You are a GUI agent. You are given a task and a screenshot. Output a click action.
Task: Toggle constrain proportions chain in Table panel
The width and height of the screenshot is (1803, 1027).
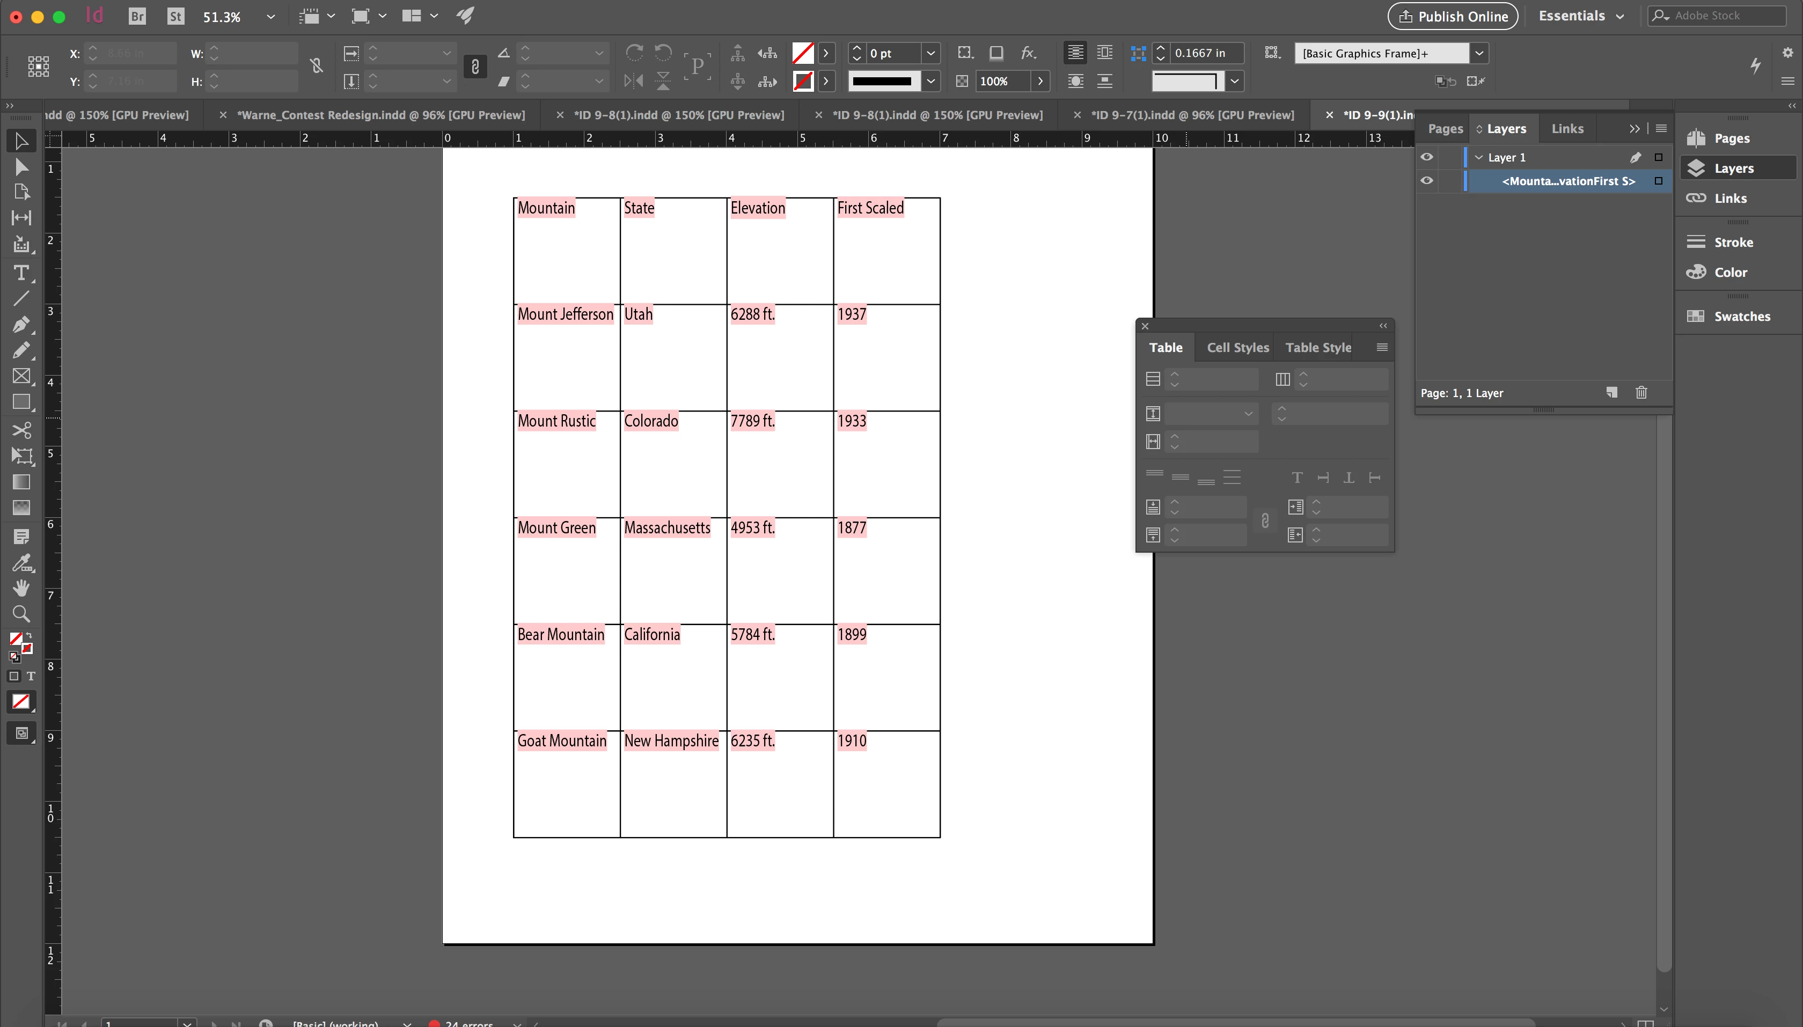1265,520
